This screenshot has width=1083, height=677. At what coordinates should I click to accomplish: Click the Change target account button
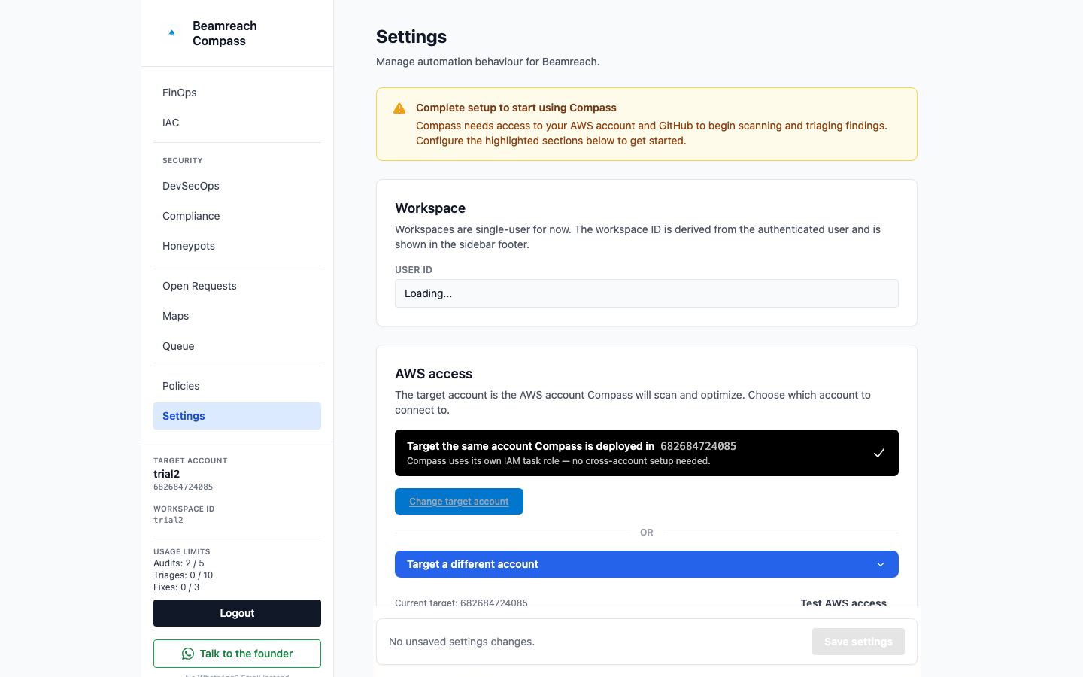point(459,502)
